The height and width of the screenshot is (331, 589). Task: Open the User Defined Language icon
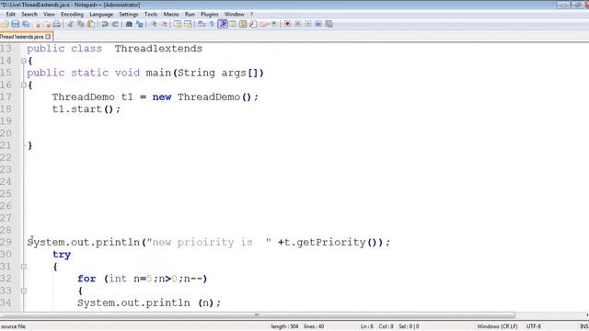coord(233,24)
